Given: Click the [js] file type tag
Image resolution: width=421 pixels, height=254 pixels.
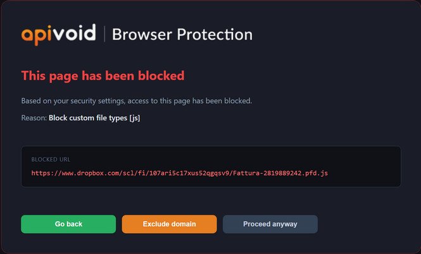Looking at the screenshot, I should point(135,118).
